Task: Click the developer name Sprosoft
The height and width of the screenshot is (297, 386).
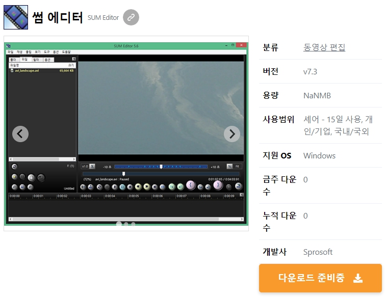Action: 318,252
